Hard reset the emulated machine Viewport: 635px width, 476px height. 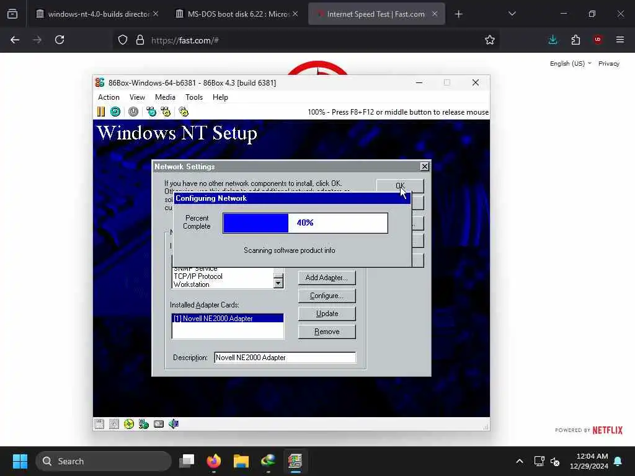115,112
